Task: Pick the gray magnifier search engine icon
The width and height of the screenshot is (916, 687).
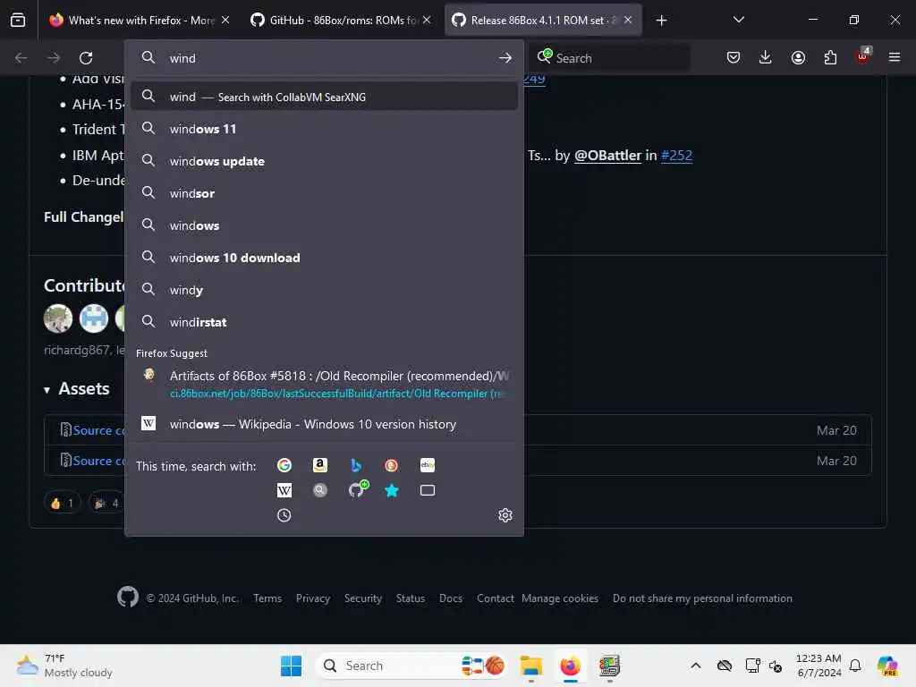Action: click(320, 490)
